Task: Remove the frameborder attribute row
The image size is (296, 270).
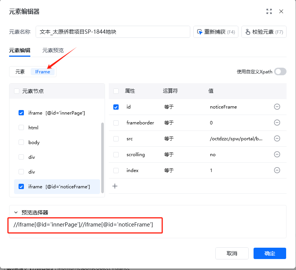Action: [x=277, y=123]
